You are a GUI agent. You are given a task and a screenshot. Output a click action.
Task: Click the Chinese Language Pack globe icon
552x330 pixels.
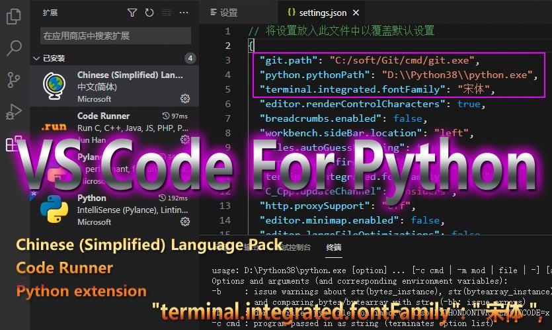(x=54, y=86)
